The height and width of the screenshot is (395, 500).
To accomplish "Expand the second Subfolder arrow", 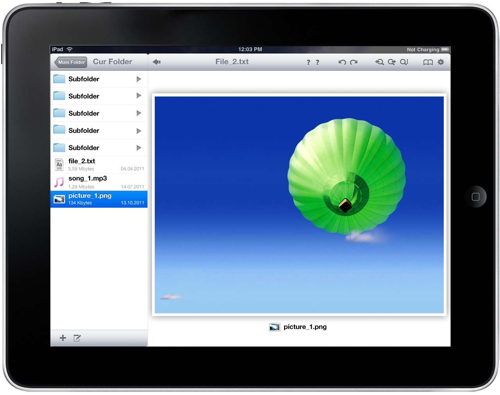I will pos(139,96).
